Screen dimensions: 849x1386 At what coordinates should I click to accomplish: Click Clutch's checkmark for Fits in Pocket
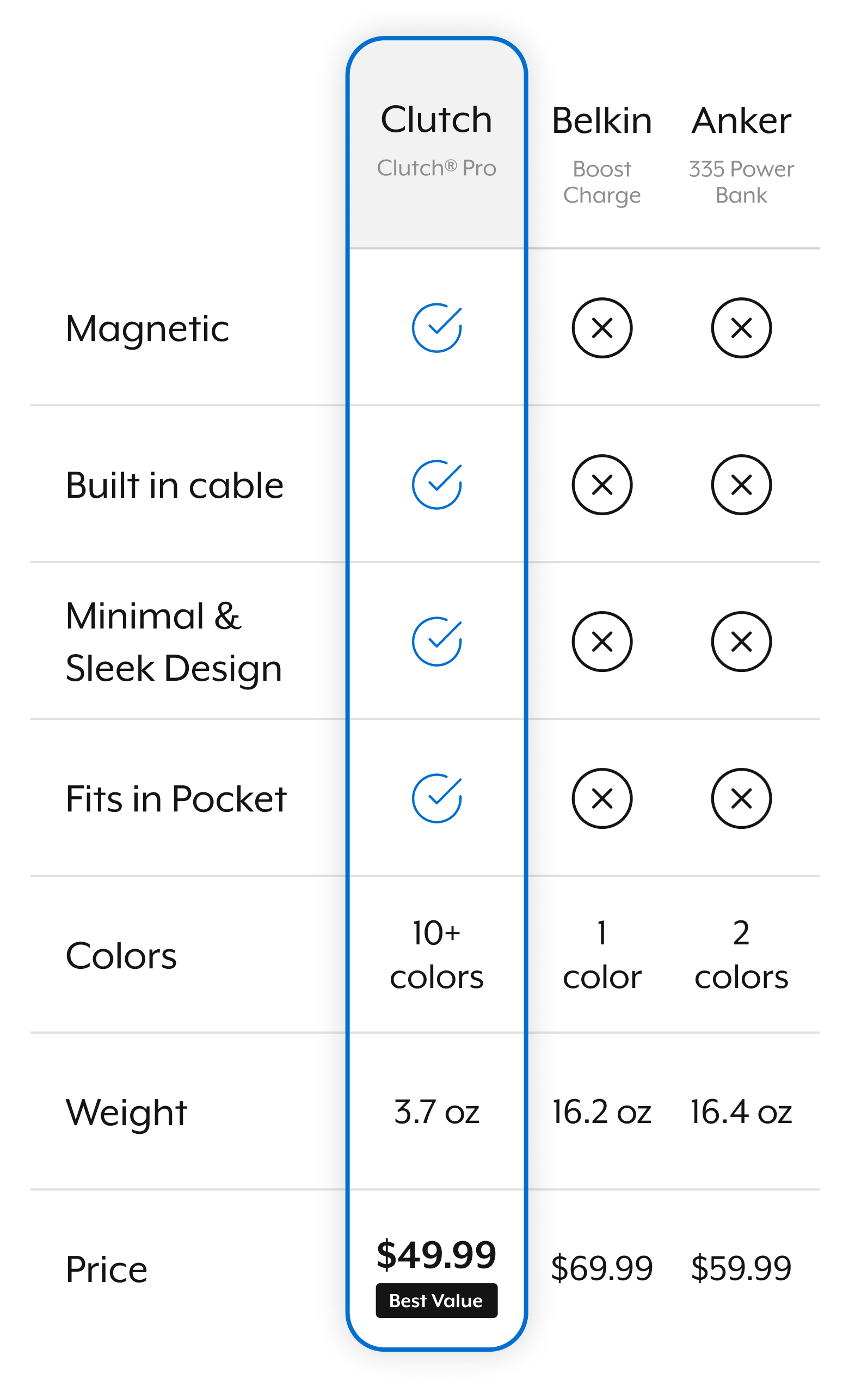436,799
